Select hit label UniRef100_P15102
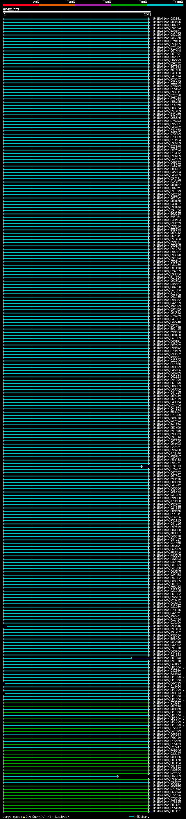186x819 pixels. (167, 89)
